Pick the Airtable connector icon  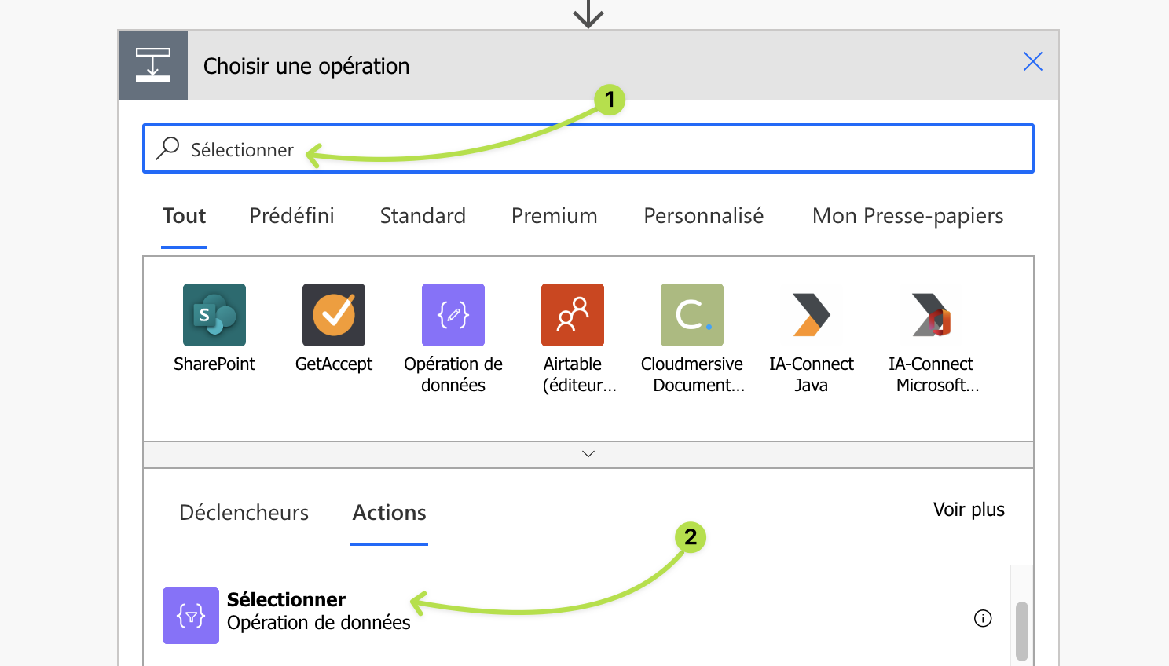[x=573, y=315]
